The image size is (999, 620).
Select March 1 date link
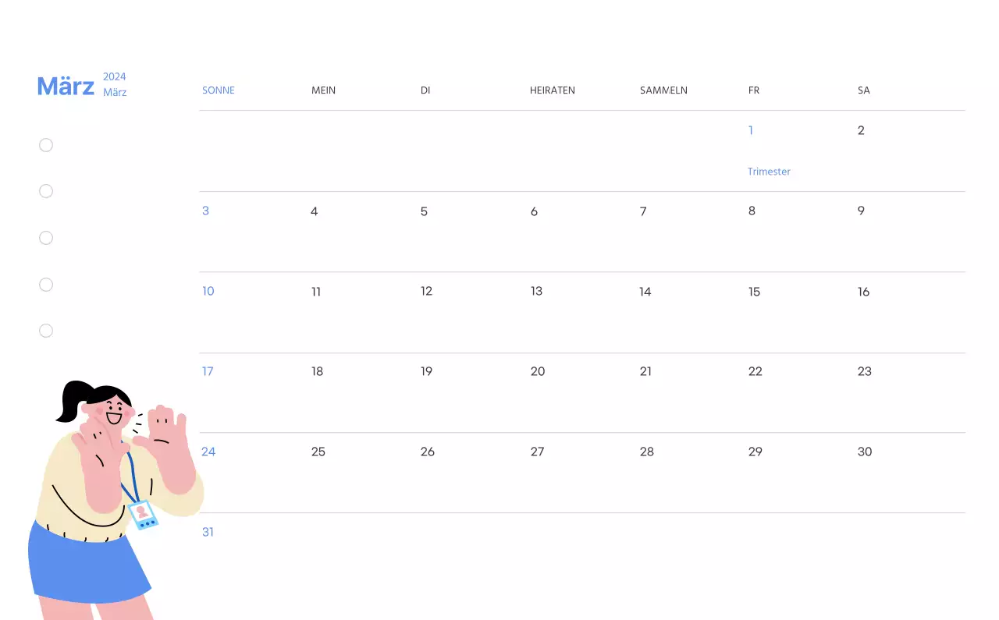[750, 130]
